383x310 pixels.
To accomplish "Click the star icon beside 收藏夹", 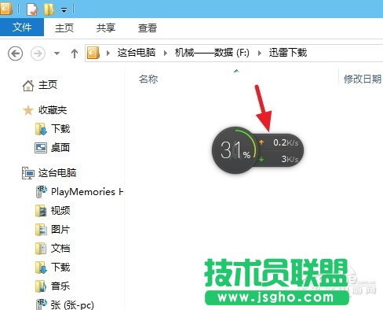I will pyautogui.click(x=28, y=110).
